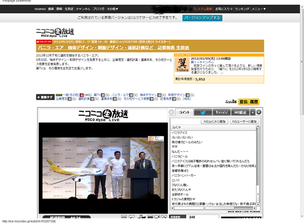Click the NGユーザーに追加 button
The image size is (304, 223).
(244, 122)
